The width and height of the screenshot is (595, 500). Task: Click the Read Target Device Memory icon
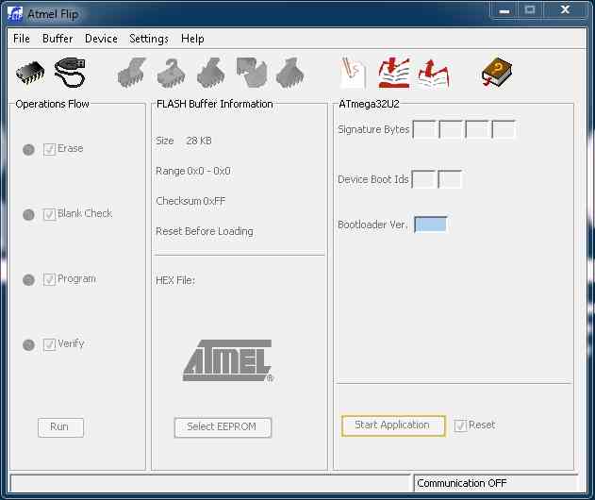289,72
